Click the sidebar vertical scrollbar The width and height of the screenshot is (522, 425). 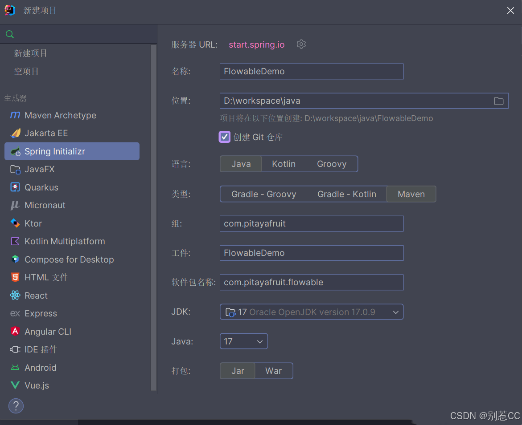coord(153,218)
